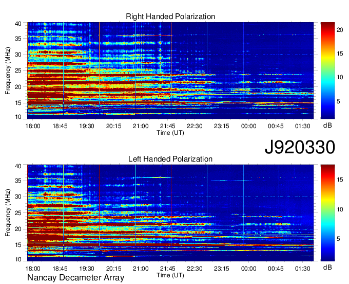This screenshot has width=349, height=284.
Task: Click 15 tick on lower frequency axis
Action: tap(18, 245)
